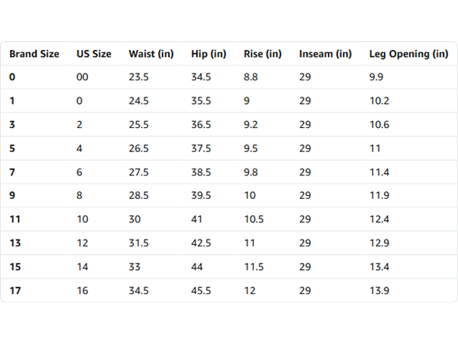Click waist value 24.5
This screenshot has height=344, width=458.
point(139,101)
